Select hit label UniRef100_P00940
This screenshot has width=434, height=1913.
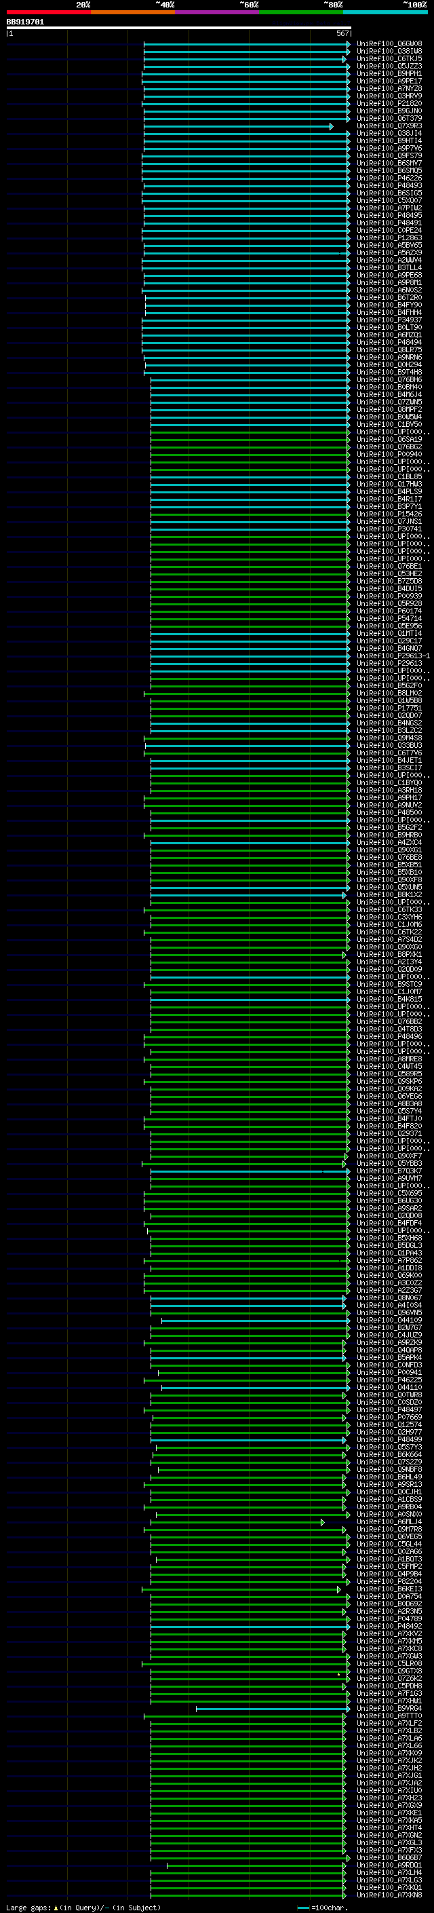pyautogui.click(x=389, y=455)
